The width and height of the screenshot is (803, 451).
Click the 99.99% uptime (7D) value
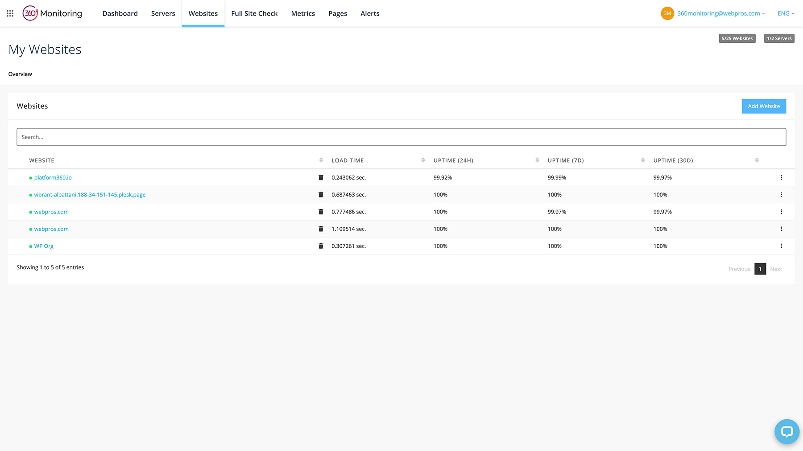tap(557, 177)
